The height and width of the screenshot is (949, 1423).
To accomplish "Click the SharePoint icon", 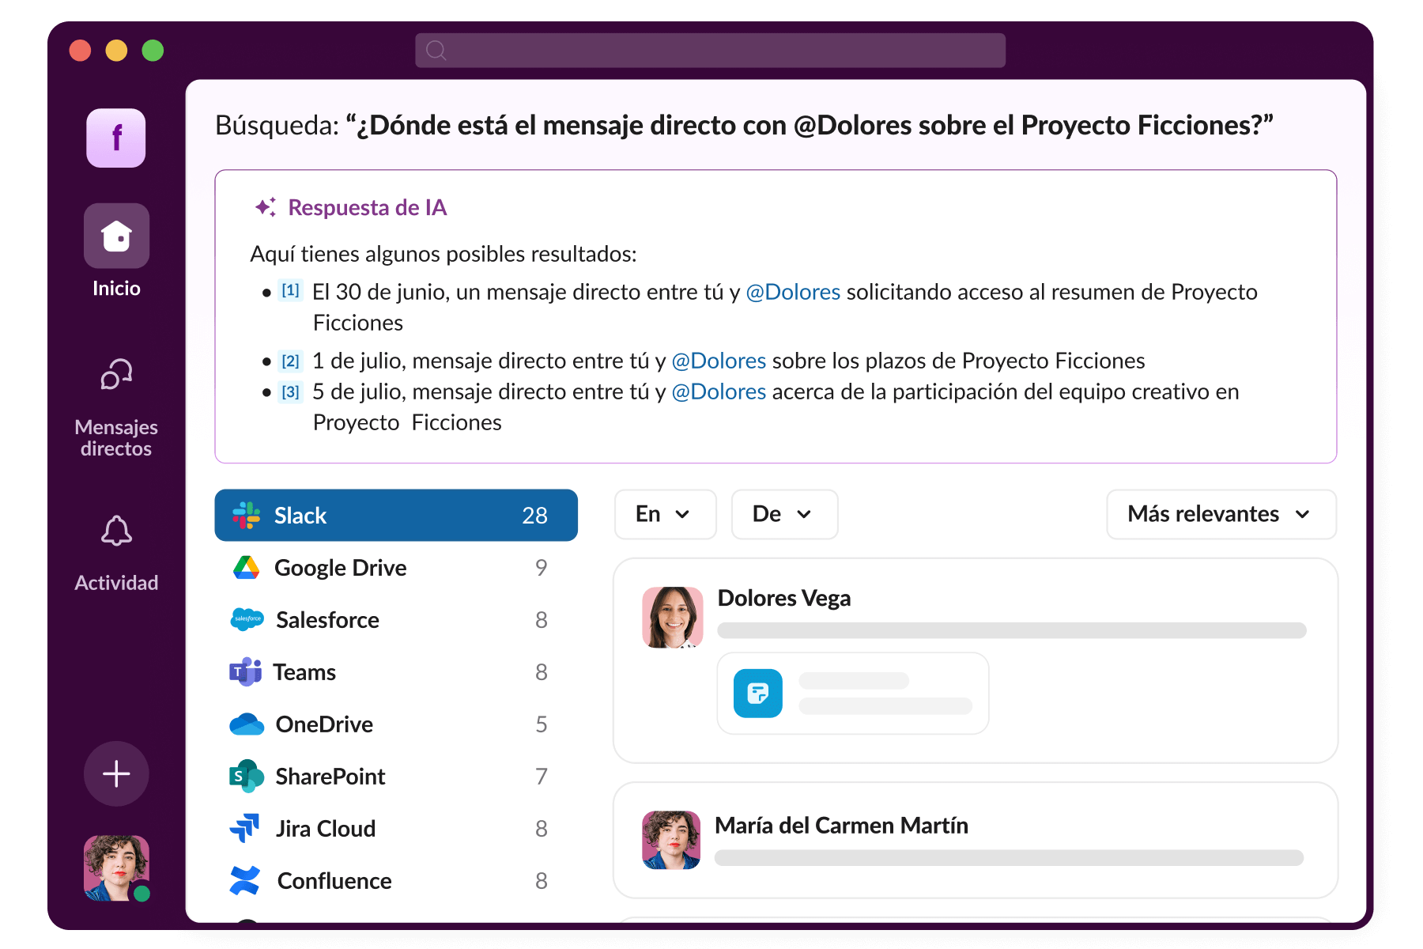I will (x=247, y=777).
